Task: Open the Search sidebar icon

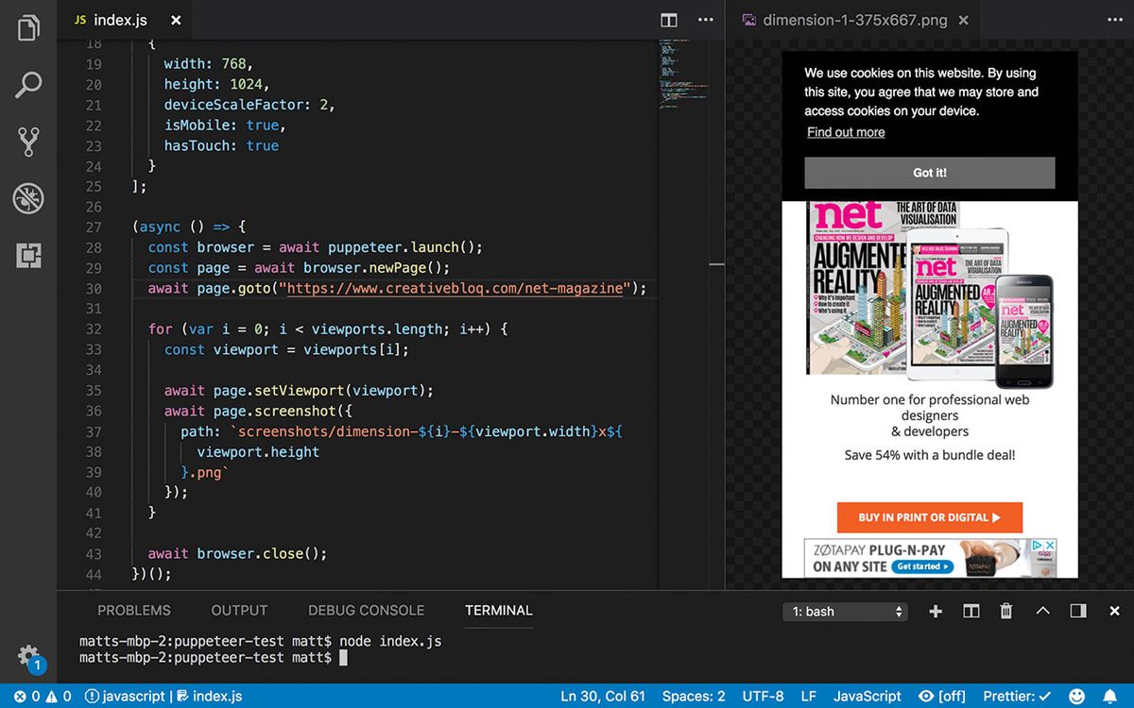Action: tap(28, 85)
